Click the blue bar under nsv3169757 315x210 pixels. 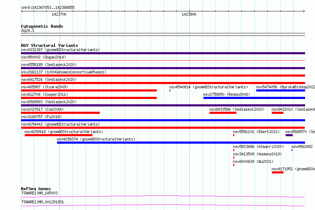click(163, 120)
